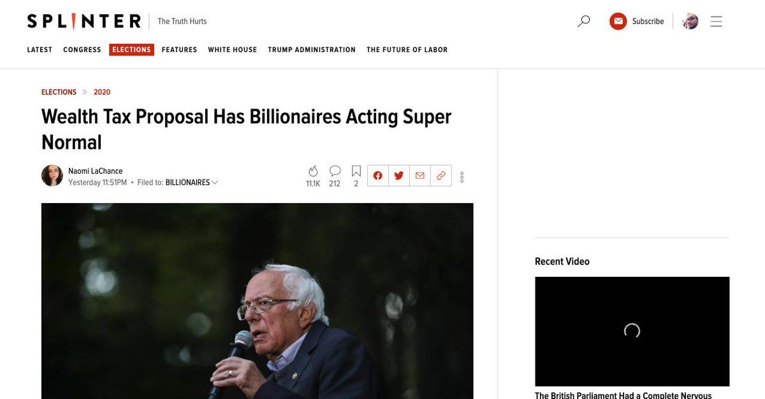Go to the Congress section
This screenshot has width=765, height=399.
[x=82, y=50]
